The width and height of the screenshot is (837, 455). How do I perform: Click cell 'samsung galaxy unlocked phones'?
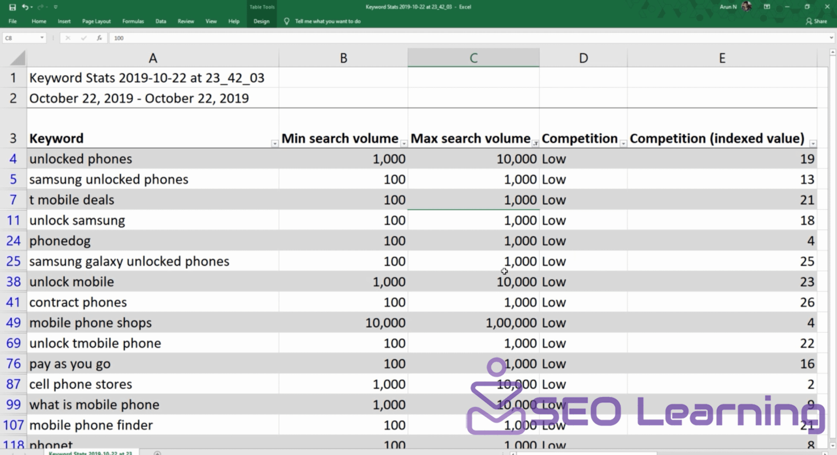pyautogui.click(x=153, y=261)
